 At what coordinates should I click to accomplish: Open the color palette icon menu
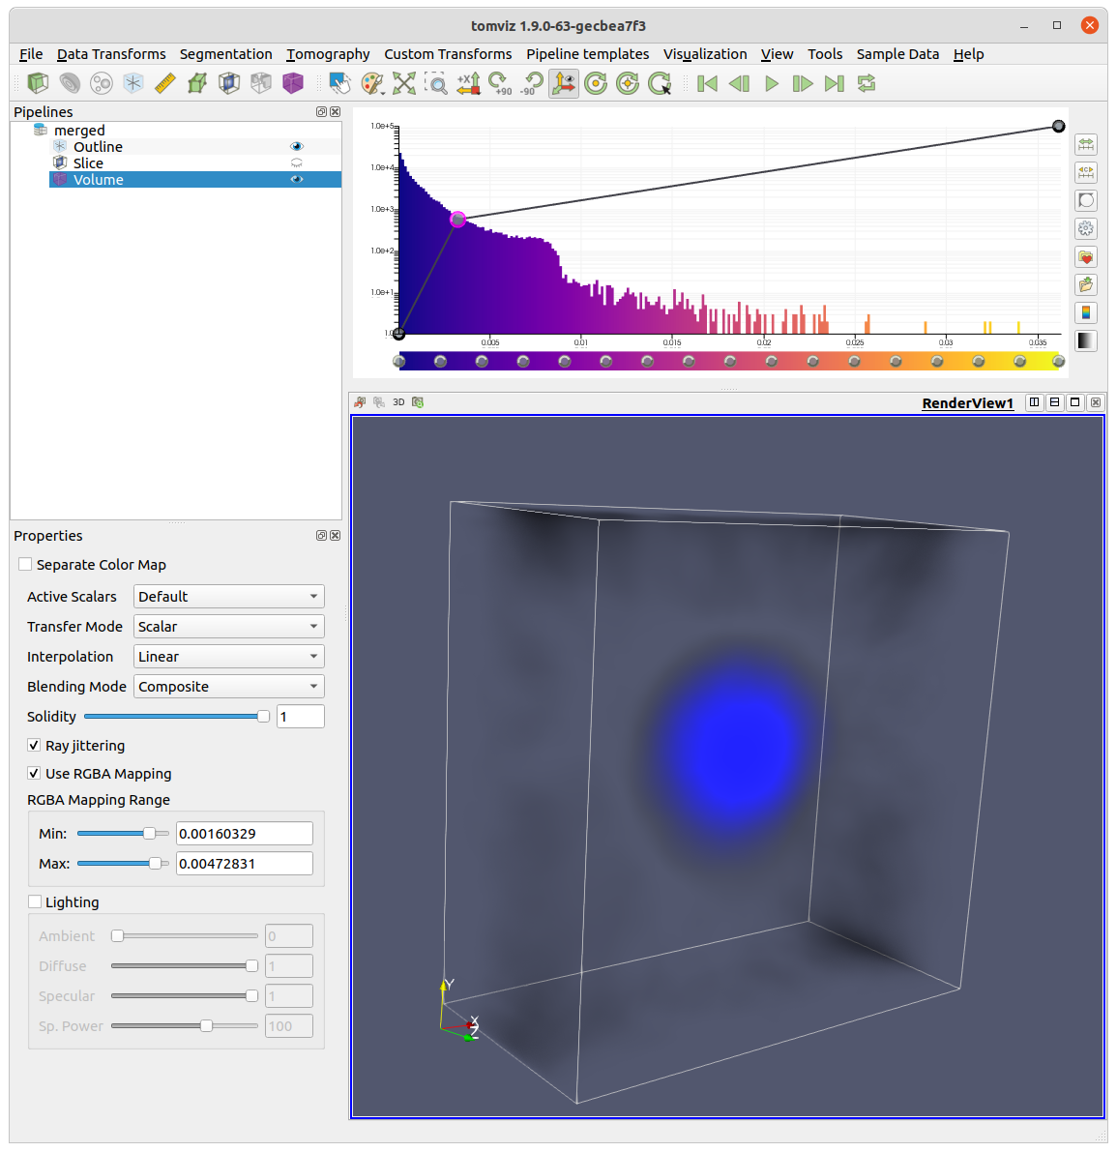click(372, 83)
